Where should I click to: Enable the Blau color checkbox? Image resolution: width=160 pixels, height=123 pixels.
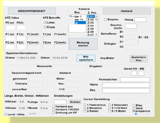pyautogui.click(x=134, y=105)
